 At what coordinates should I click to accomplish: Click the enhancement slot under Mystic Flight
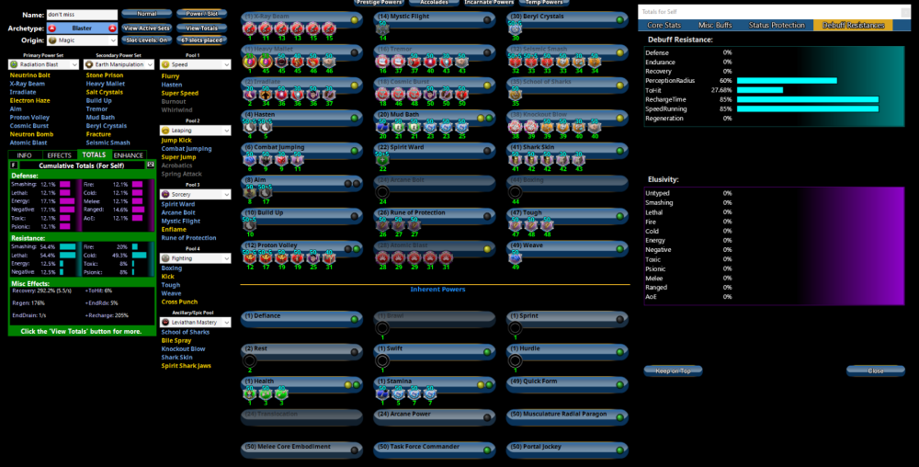point(383,29)
